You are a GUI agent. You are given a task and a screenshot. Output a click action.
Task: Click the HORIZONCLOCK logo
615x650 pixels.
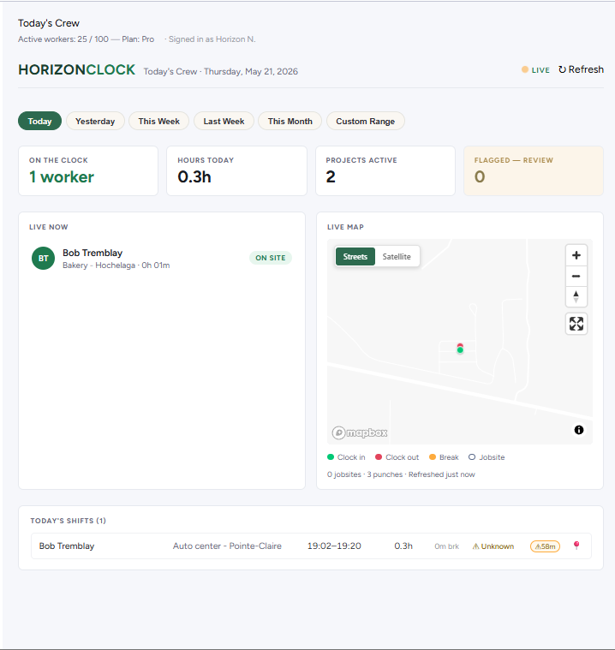point(77,69)
